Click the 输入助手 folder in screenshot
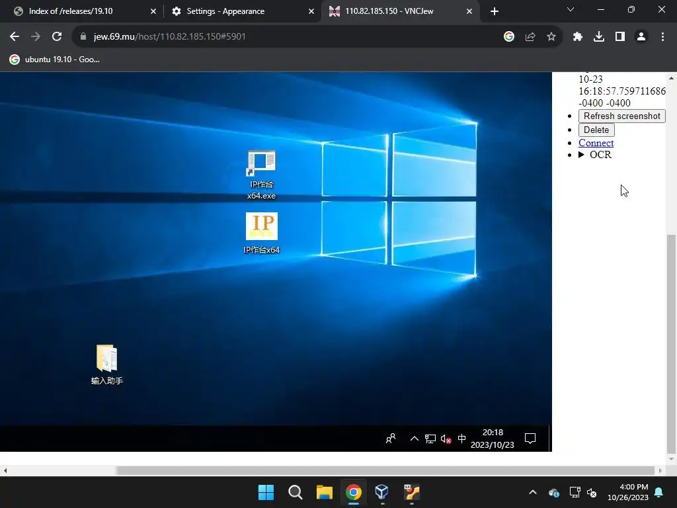 [x=107, y=364]
